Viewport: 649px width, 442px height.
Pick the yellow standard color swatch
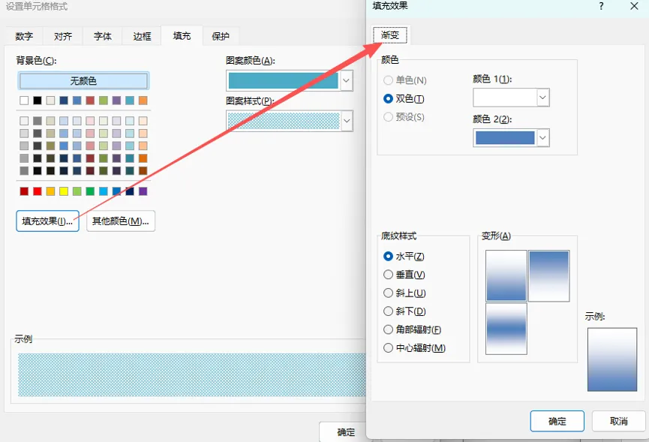point(64,191)
